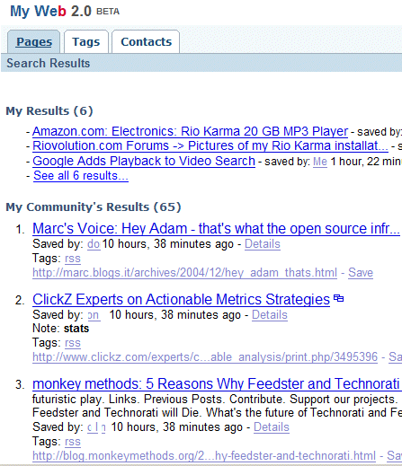402x466 pixels.
Task: Open 'See all 6 results...' link
Action: click(81, 176)
